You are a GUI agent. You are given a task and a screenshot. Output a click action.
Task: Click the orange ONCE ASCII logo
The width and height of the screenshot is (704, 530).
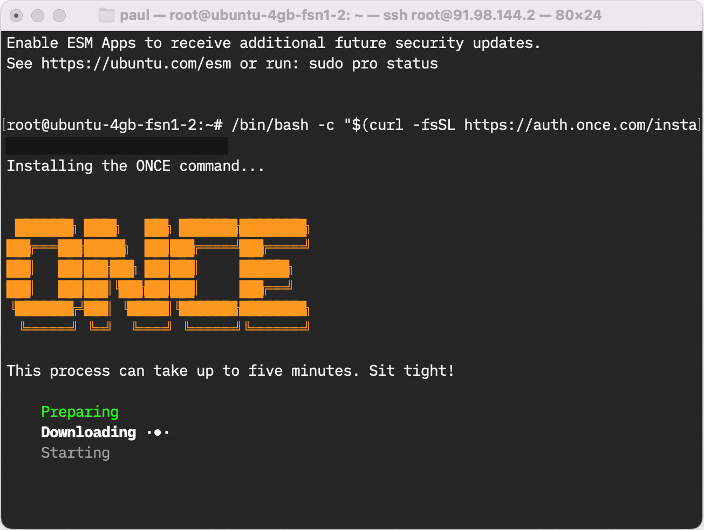[158, 274]
